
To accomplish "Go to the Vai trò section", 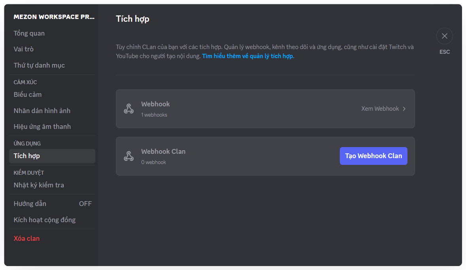I will [x=23, y=49].
